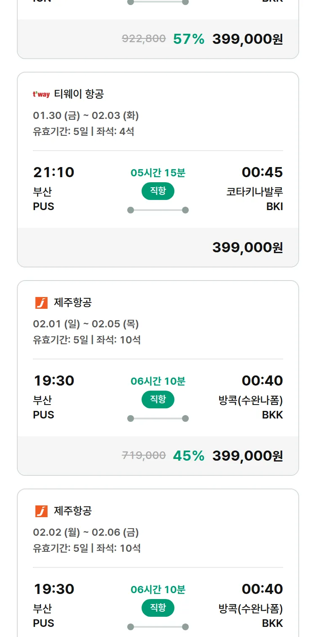Click the 21:10 departure time from 부산

tap(54, 172)
